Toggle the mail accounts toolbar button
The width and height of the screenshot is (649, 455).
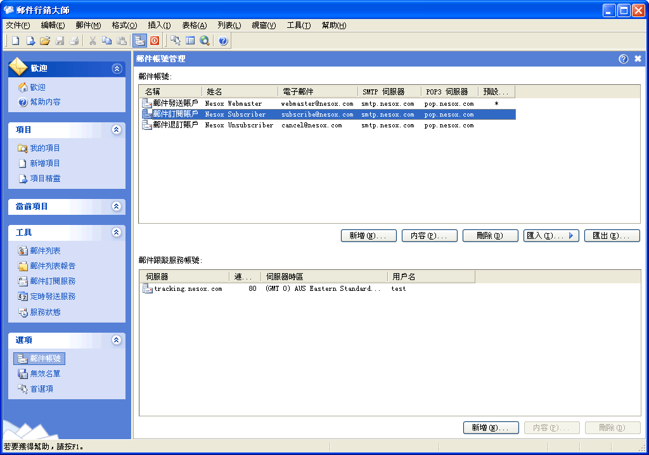[x=139, y=41]
